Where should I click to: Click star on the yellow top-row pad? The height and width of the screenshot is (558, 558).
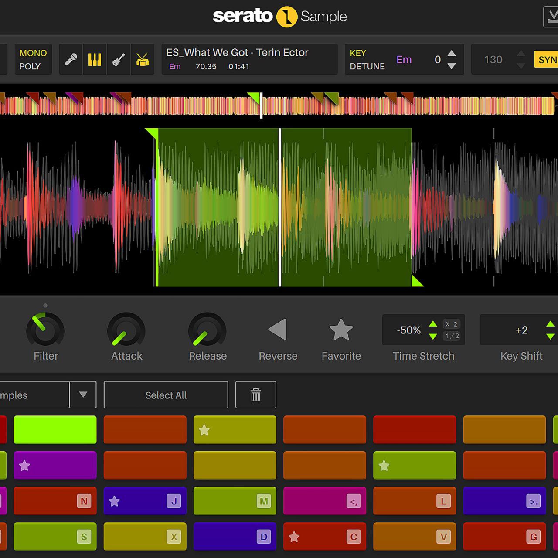click(x=204, y=430)
